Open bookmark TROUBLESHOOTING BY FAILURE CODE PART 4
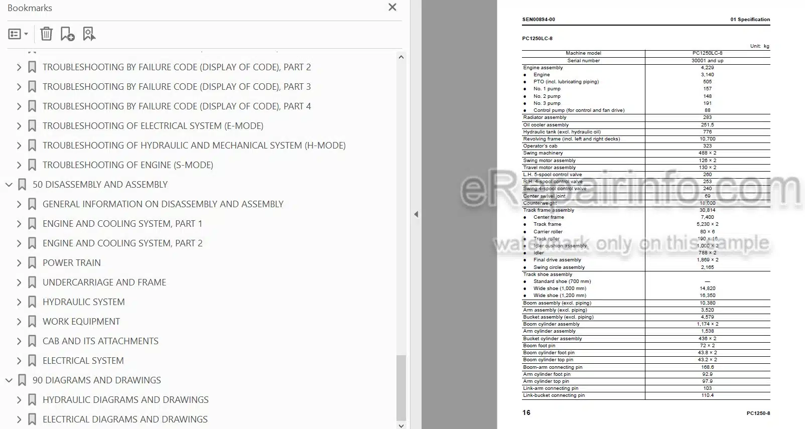 click(x=177, y=106)
